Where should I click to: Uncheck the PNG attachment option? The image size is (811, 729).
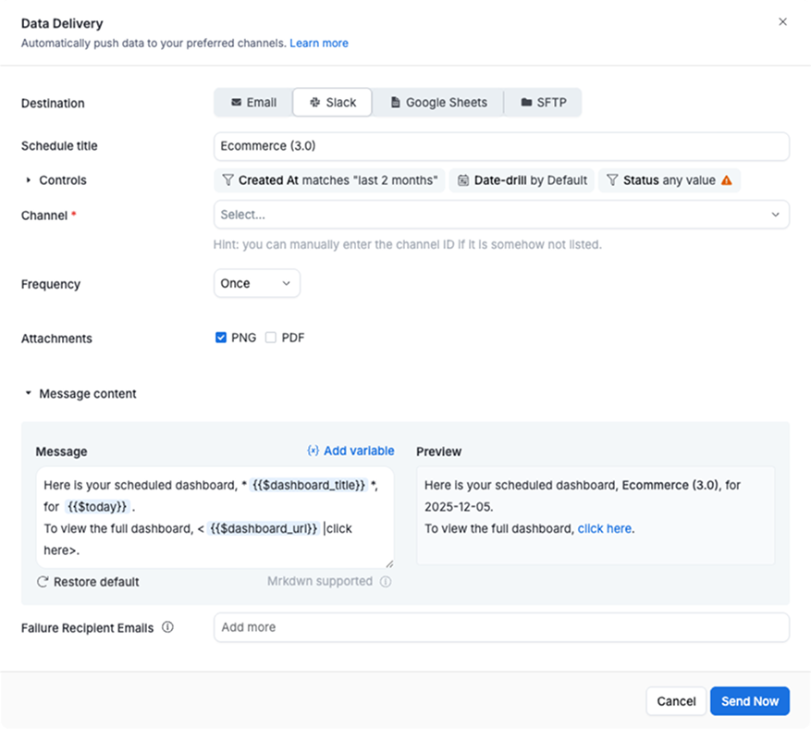click(x=220, y=337)
